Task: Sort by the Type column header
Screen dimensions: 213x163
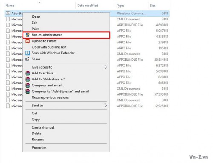Action: (120, 6)
